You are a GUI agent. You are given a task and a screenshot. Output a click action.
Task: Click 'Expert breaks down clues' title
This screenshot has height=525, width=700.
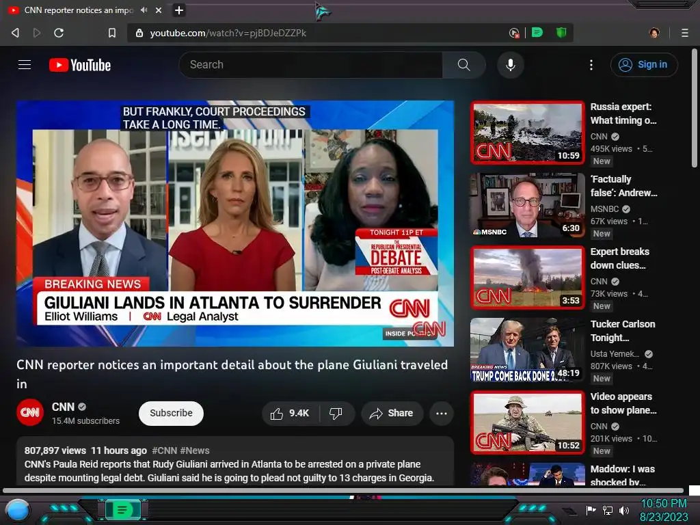619,258
